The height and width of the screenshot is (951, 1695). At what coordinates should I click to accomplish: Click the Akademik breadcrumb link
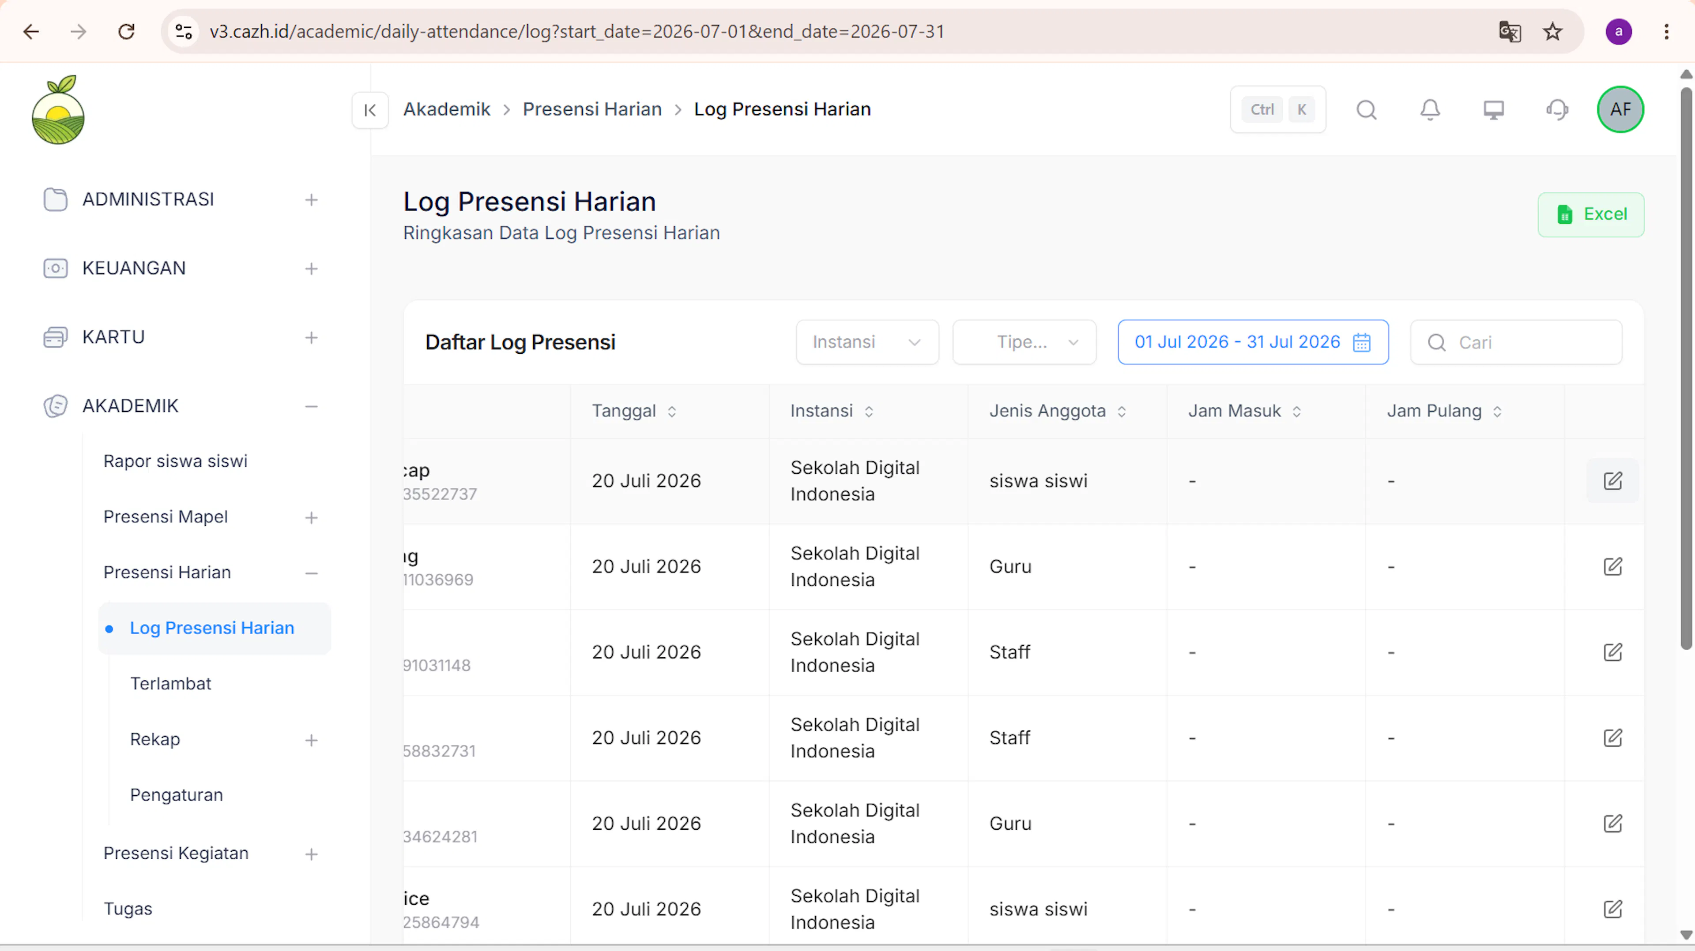(447, 110)
